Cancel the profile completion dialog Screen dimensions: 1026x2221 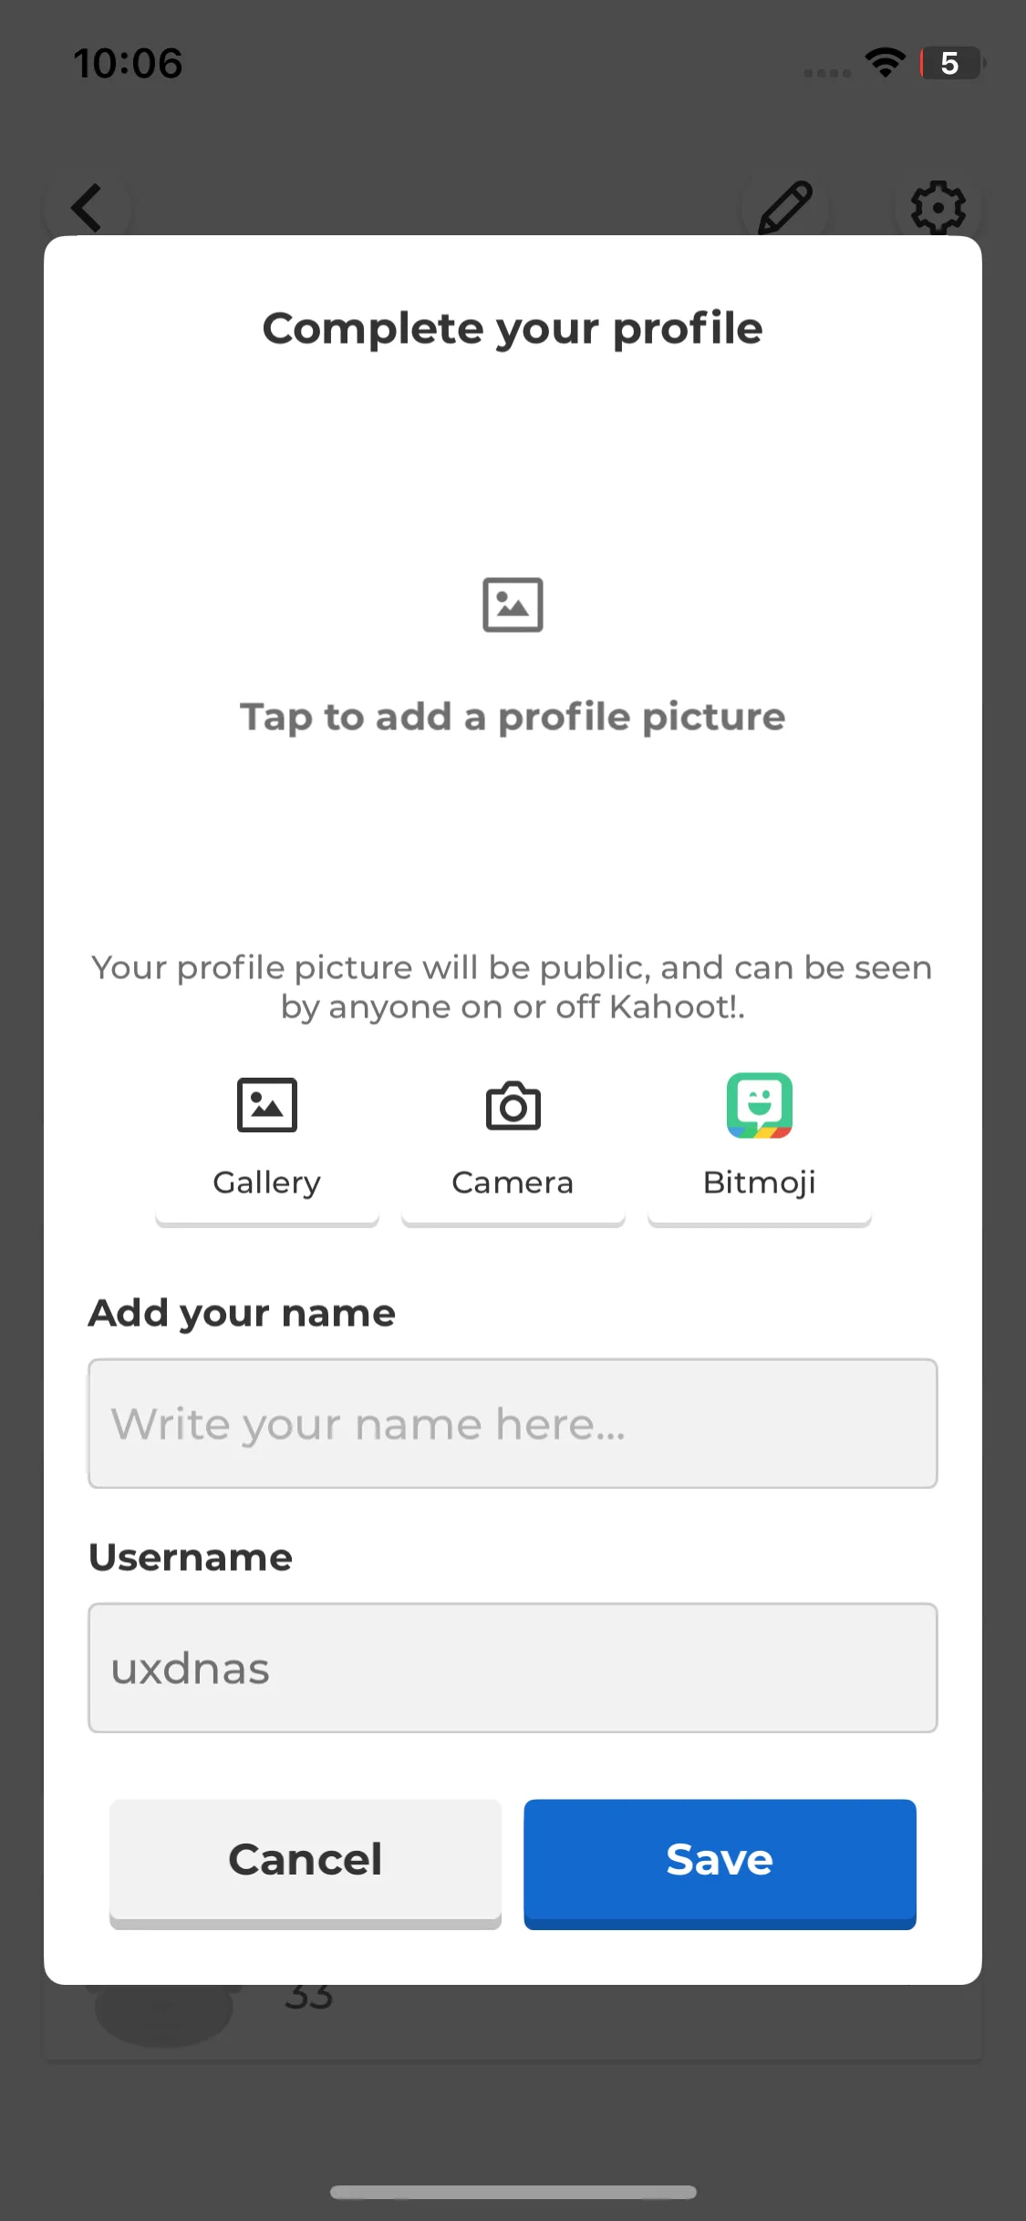pyautogui.click(x=306, y=1863)
